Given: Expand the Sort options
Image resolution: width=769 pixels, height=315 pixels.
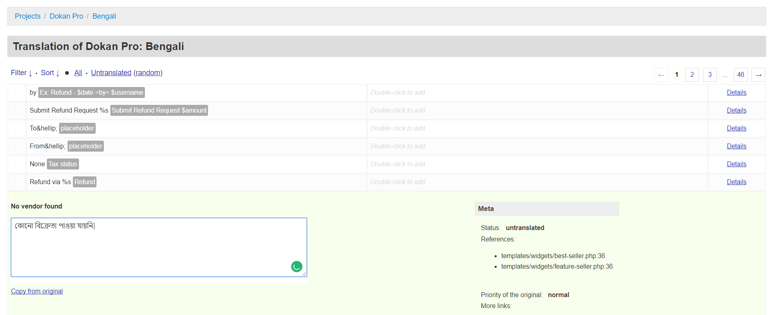Looking at the screenshot, I should tap(50, 73).
